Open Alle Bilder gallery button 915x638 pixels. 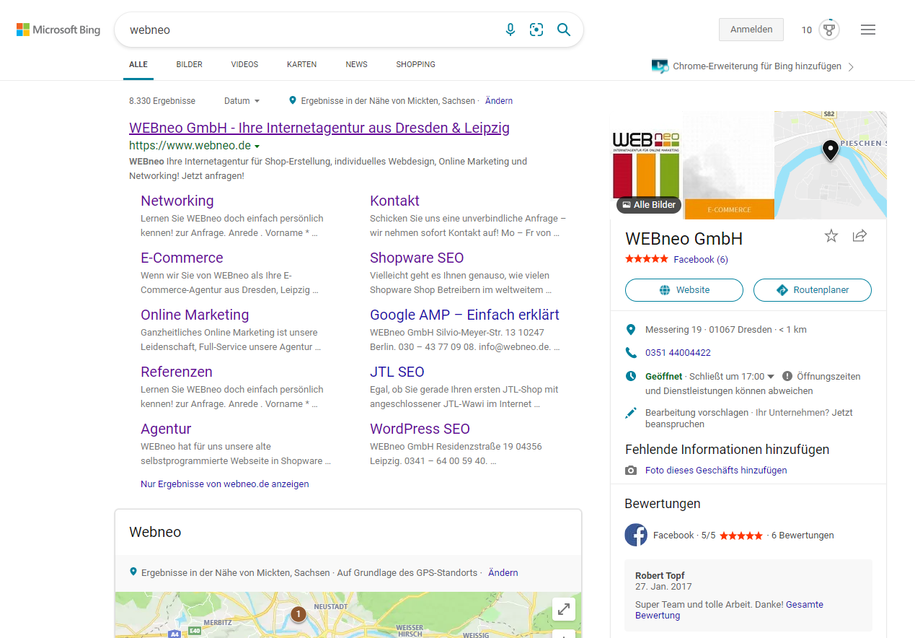coord(649,205)
